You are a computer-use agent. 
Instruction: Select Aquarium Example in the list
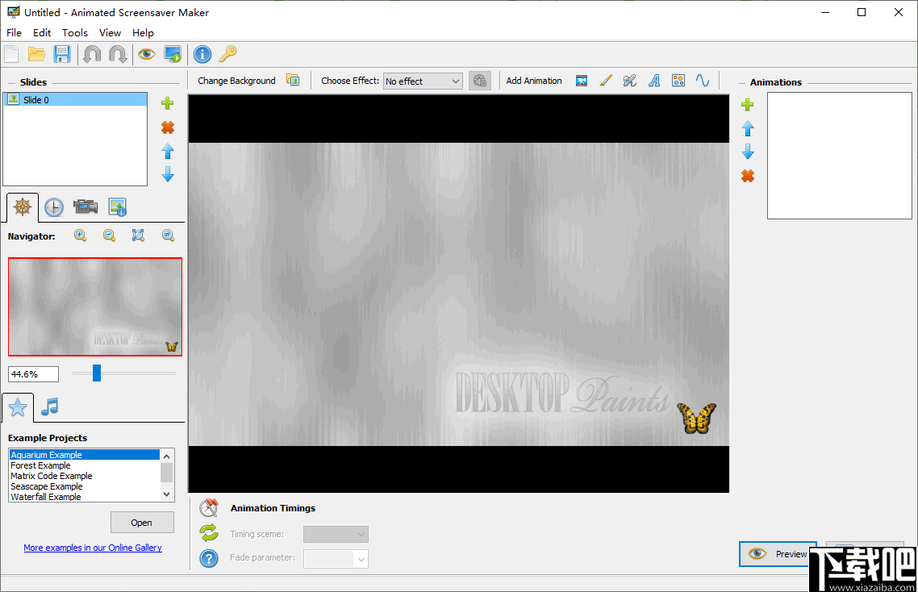[x=85, y=455]
